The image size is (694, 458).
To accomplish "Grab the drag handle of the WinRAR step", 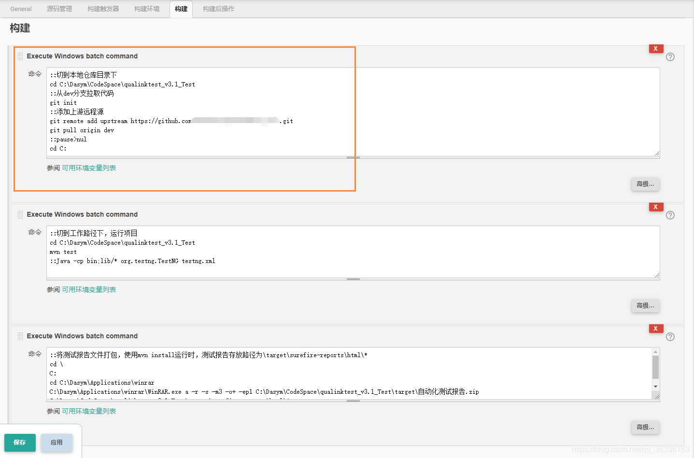I will (x=20, y=336).
